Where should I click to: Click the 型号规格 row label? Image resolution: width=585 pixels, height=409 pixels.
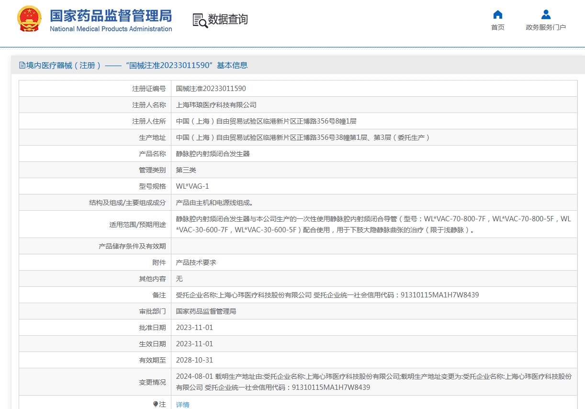pos(152,186)
